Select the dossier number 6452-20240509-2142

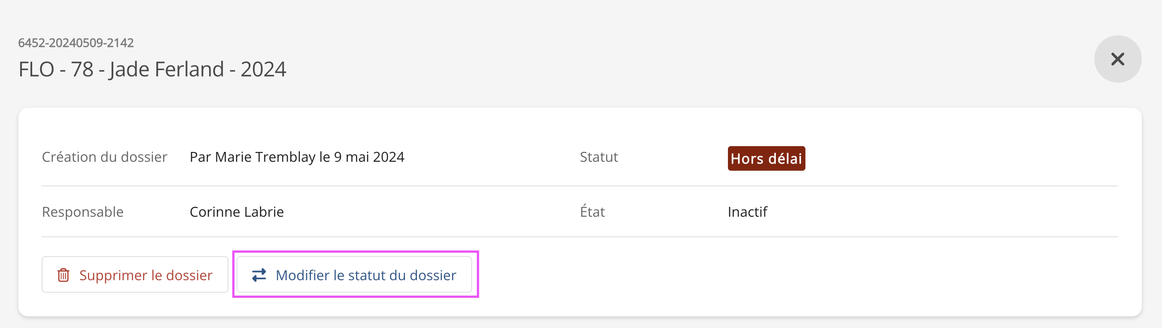(76, 43)
